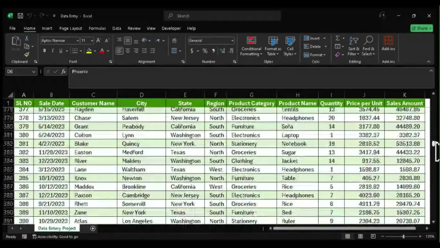The height and width of the screenshot is (248, 440).
Task: Toggle Bold formatting
Action: tap(44, 51)
